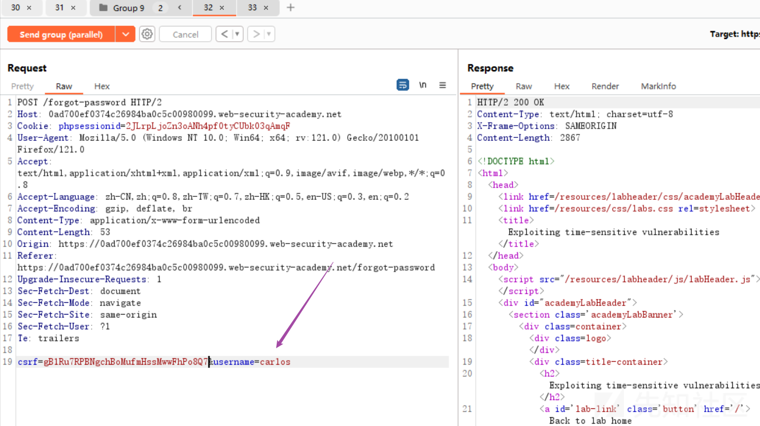Click the Te: trailers header

48,338
